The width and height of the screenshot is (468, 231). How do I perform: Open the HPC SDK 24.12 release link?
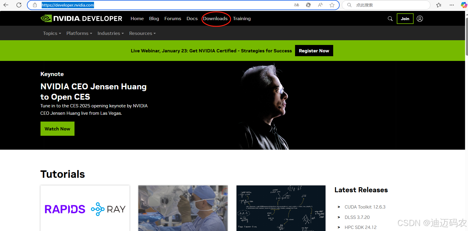tap(361, 227)
